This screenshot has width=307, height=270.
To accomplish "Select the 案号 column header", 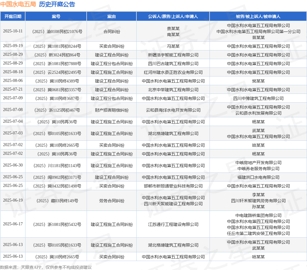I will pos(56,16).
